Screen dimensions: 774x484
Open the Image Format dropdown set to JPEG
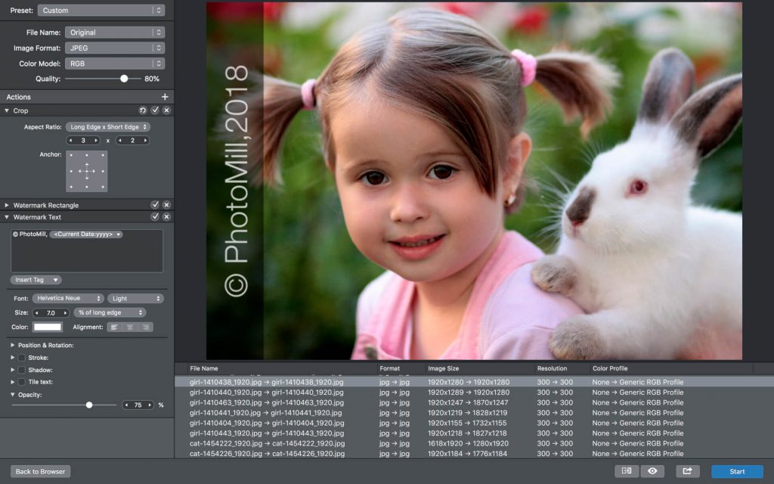tap(114, 48)
